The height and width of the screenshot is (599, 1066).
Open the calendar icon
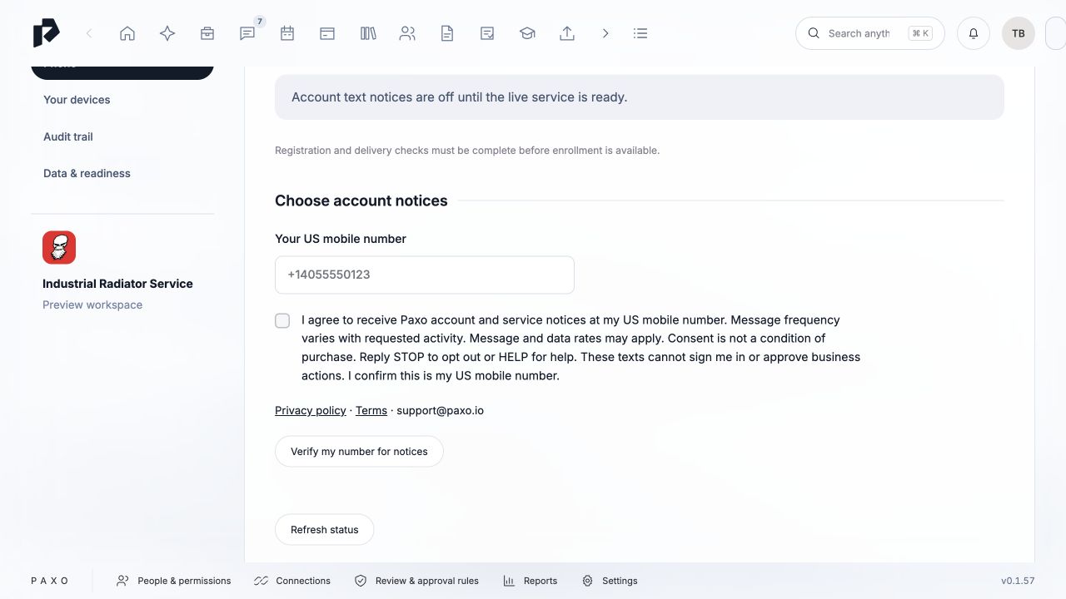click(x=287, y=33)
